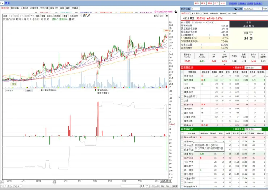The height and width of the screenshot is (190, 268).
Task: Uncheck the 群益金鼎-東大 row checkbox
Action: coord(182,137)
